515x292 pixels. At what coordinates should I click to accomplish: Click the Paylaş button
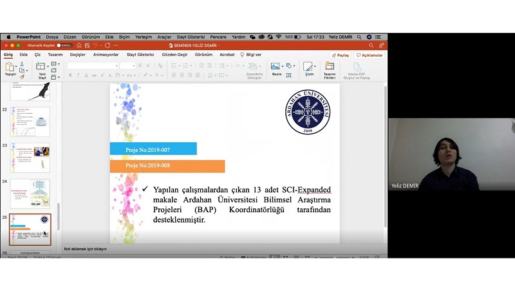[341, 55]
